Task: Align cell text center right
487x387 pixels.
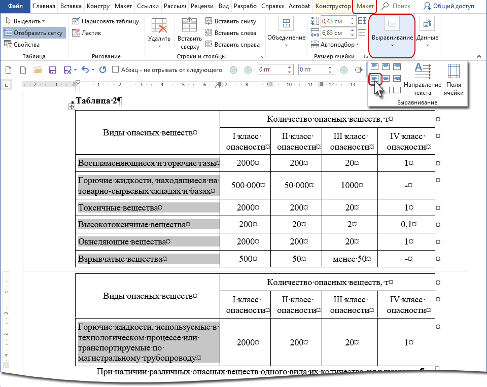Action: coord(397,78)
